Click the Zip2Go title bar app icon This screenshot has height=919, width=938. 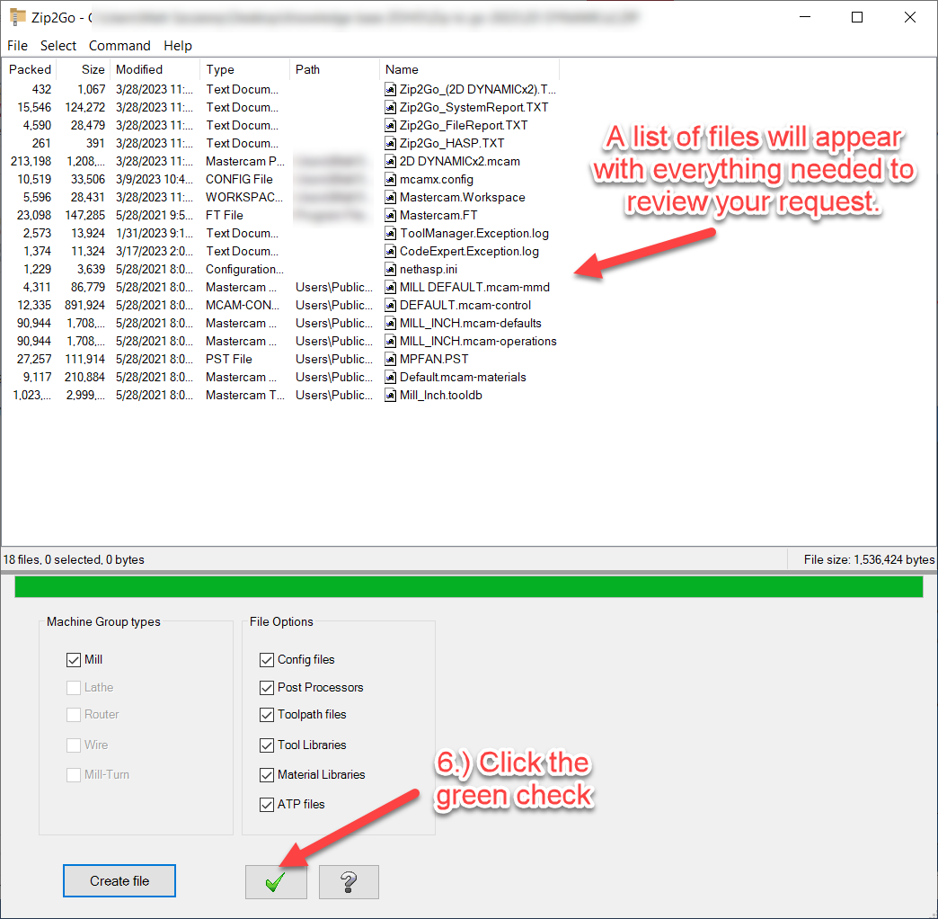(x=18, y=17)
